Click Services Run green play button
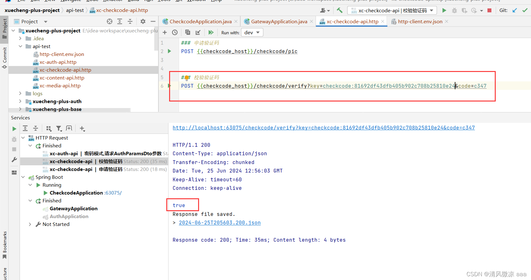 pyautogui.click(x=14, y=129)
